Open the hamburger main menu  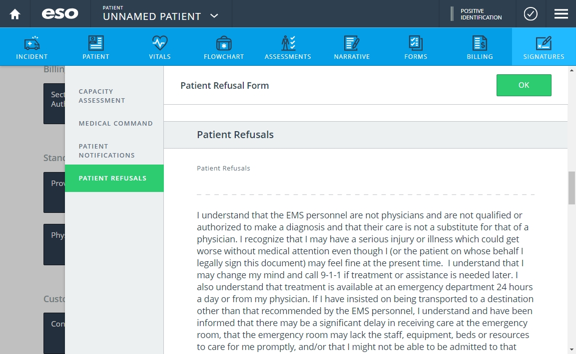click(x=561, y=14)
